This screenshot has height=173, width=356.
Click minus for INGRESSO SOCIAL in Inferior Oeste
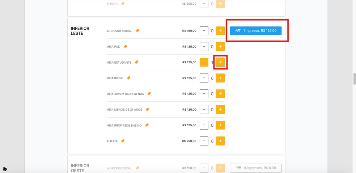tap(204, 168)
